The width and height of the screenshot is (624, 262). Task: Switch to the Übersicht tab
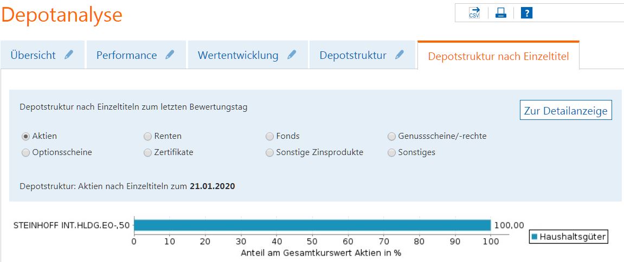pos(33,56)
